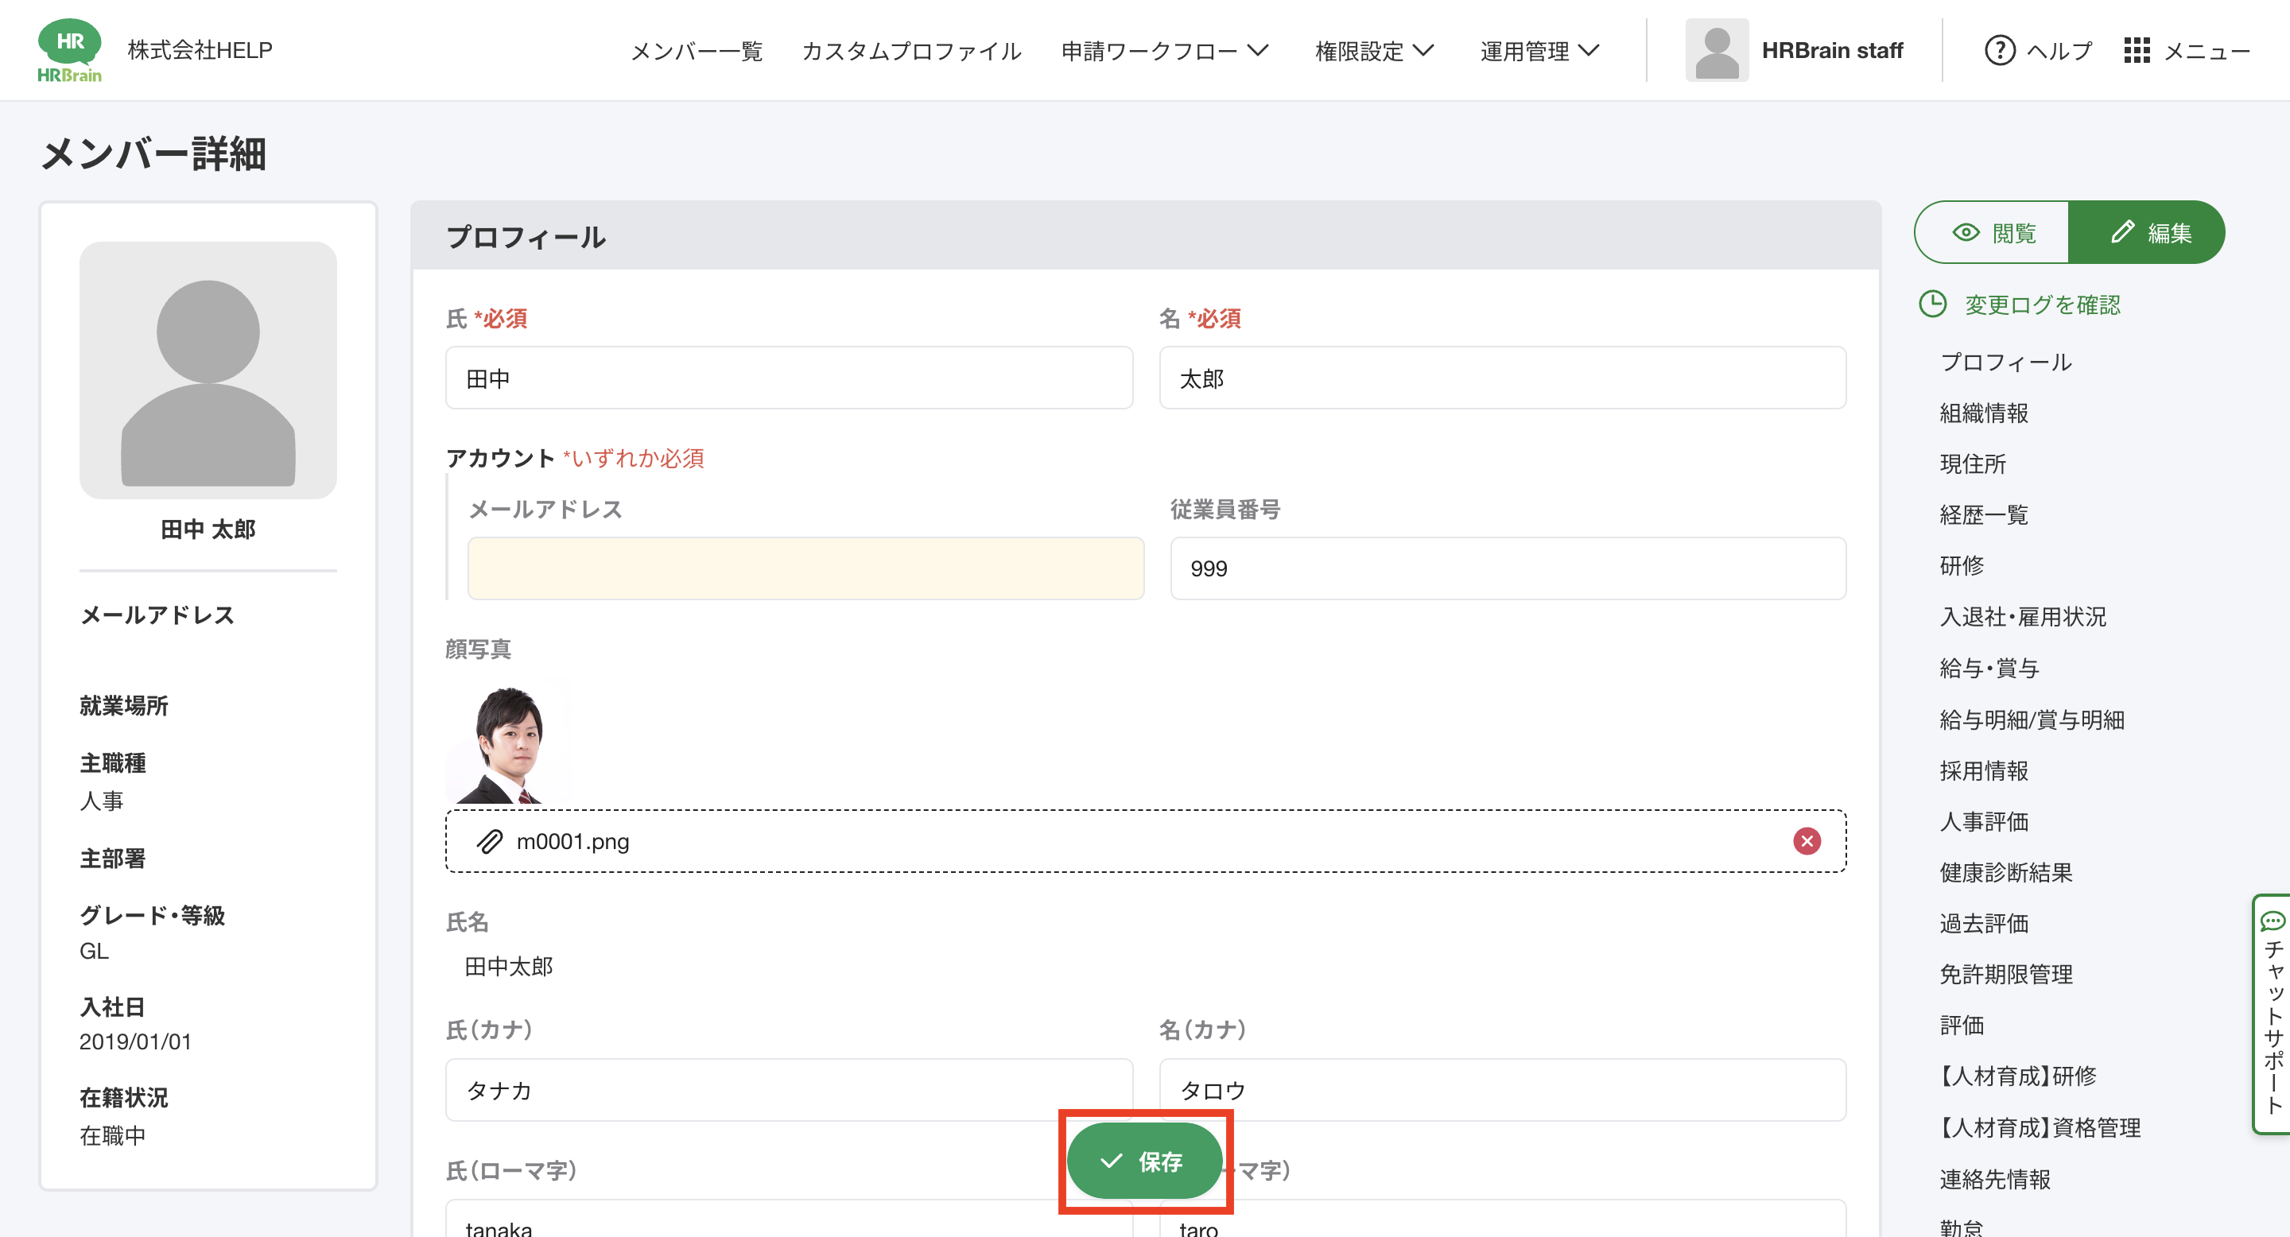Jump to 組織情報 section

1983,413
